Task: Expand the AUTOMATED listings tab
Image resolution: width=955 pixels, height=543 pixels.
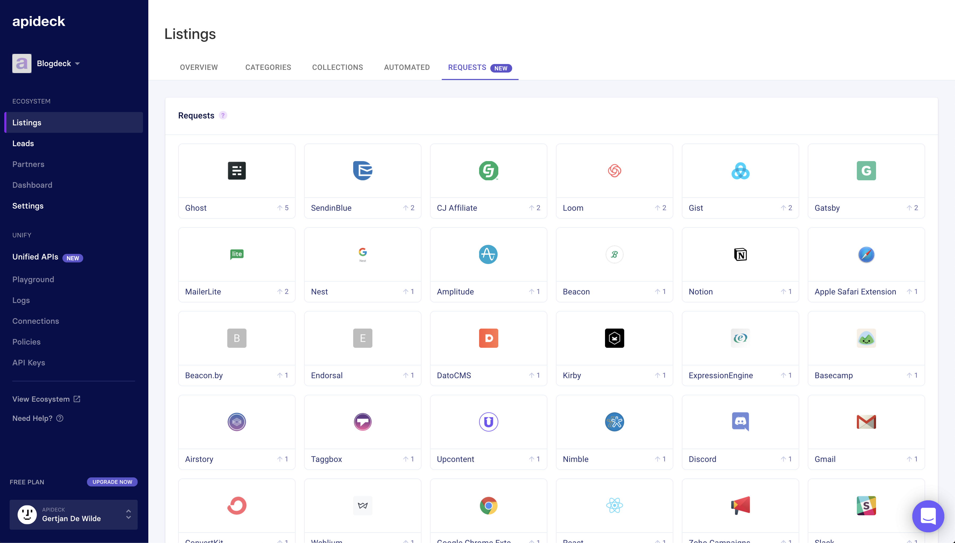Action: coord(407,67)
